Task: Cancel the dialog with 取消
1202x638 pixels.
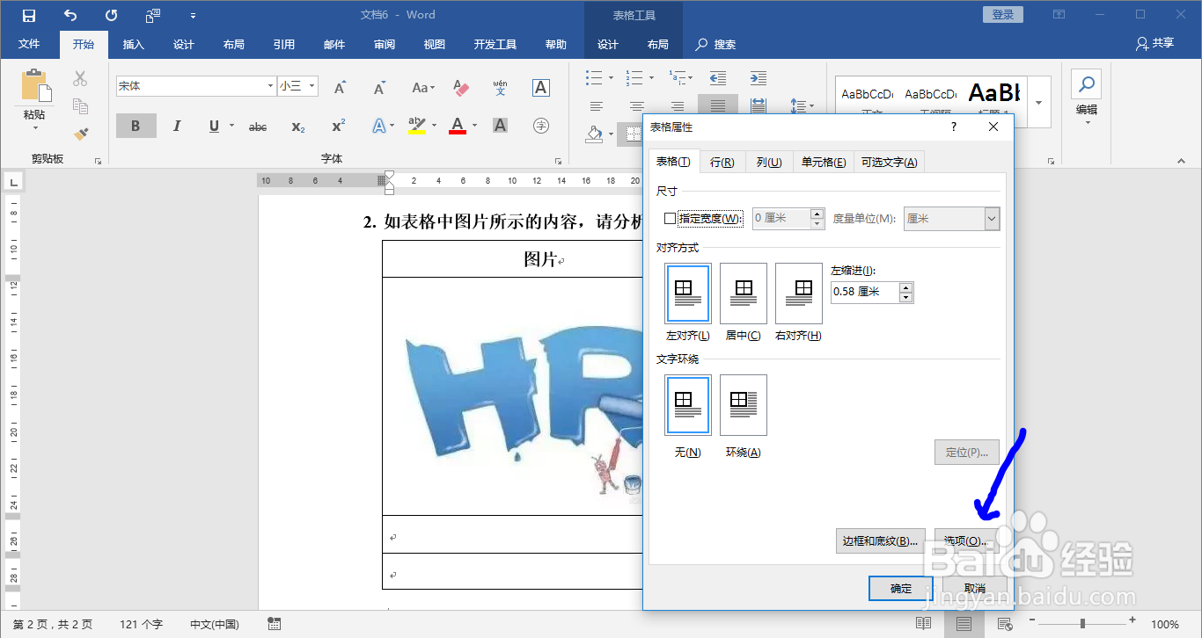Action: tap(974, 589)
